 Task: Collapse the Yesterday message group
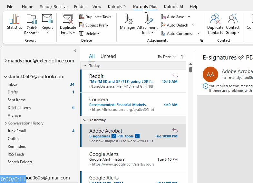click(x=85, y=120)
